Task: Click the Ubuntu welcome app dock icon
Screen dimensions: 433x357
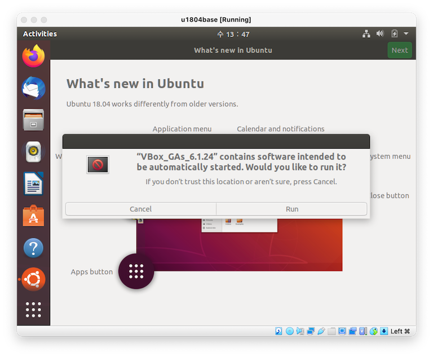Action: (33, 279)
